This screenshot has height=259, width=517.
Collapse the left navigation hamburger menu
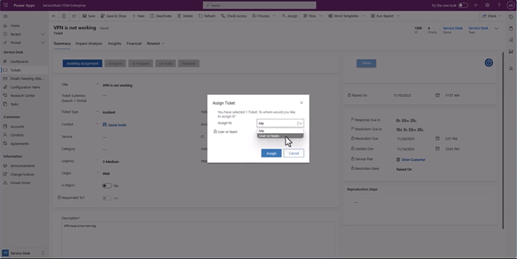tap(5, 16)
